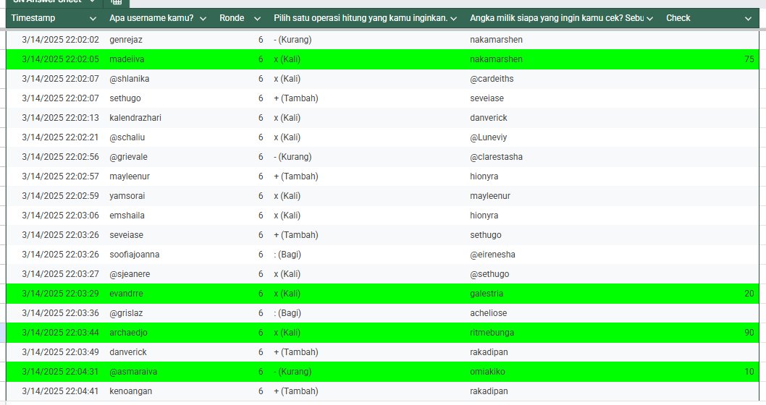Click username cell '@grislaz'
The width and height of the screenshot is (766, 405).
126,312
